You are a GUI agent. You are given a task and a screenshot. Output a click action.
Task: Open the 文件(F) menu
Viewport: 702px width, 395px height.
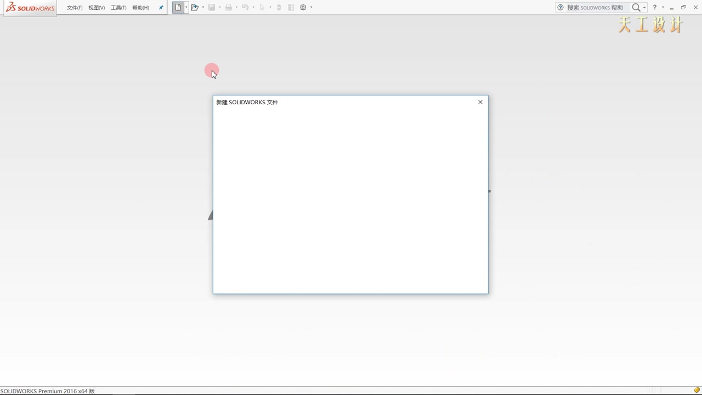pos(75,8)
